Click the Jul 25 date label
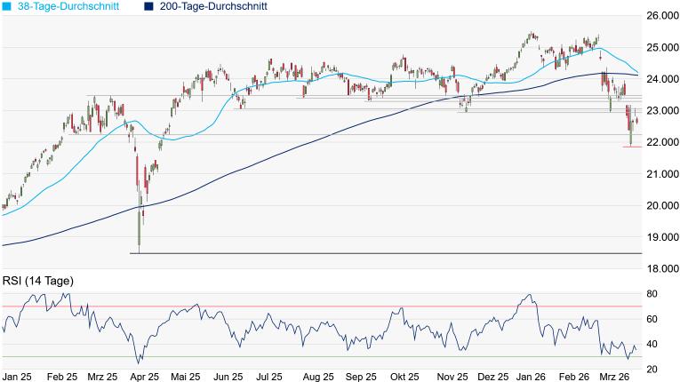 (268, 377)
